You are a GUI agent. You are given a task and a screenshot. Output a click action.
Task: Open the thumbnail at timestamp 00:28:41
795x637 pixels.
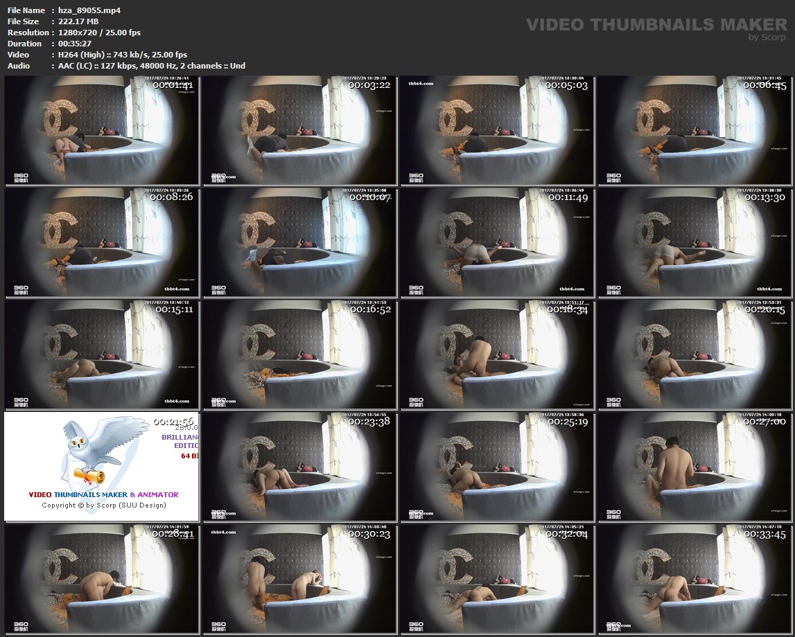(102, 579)
